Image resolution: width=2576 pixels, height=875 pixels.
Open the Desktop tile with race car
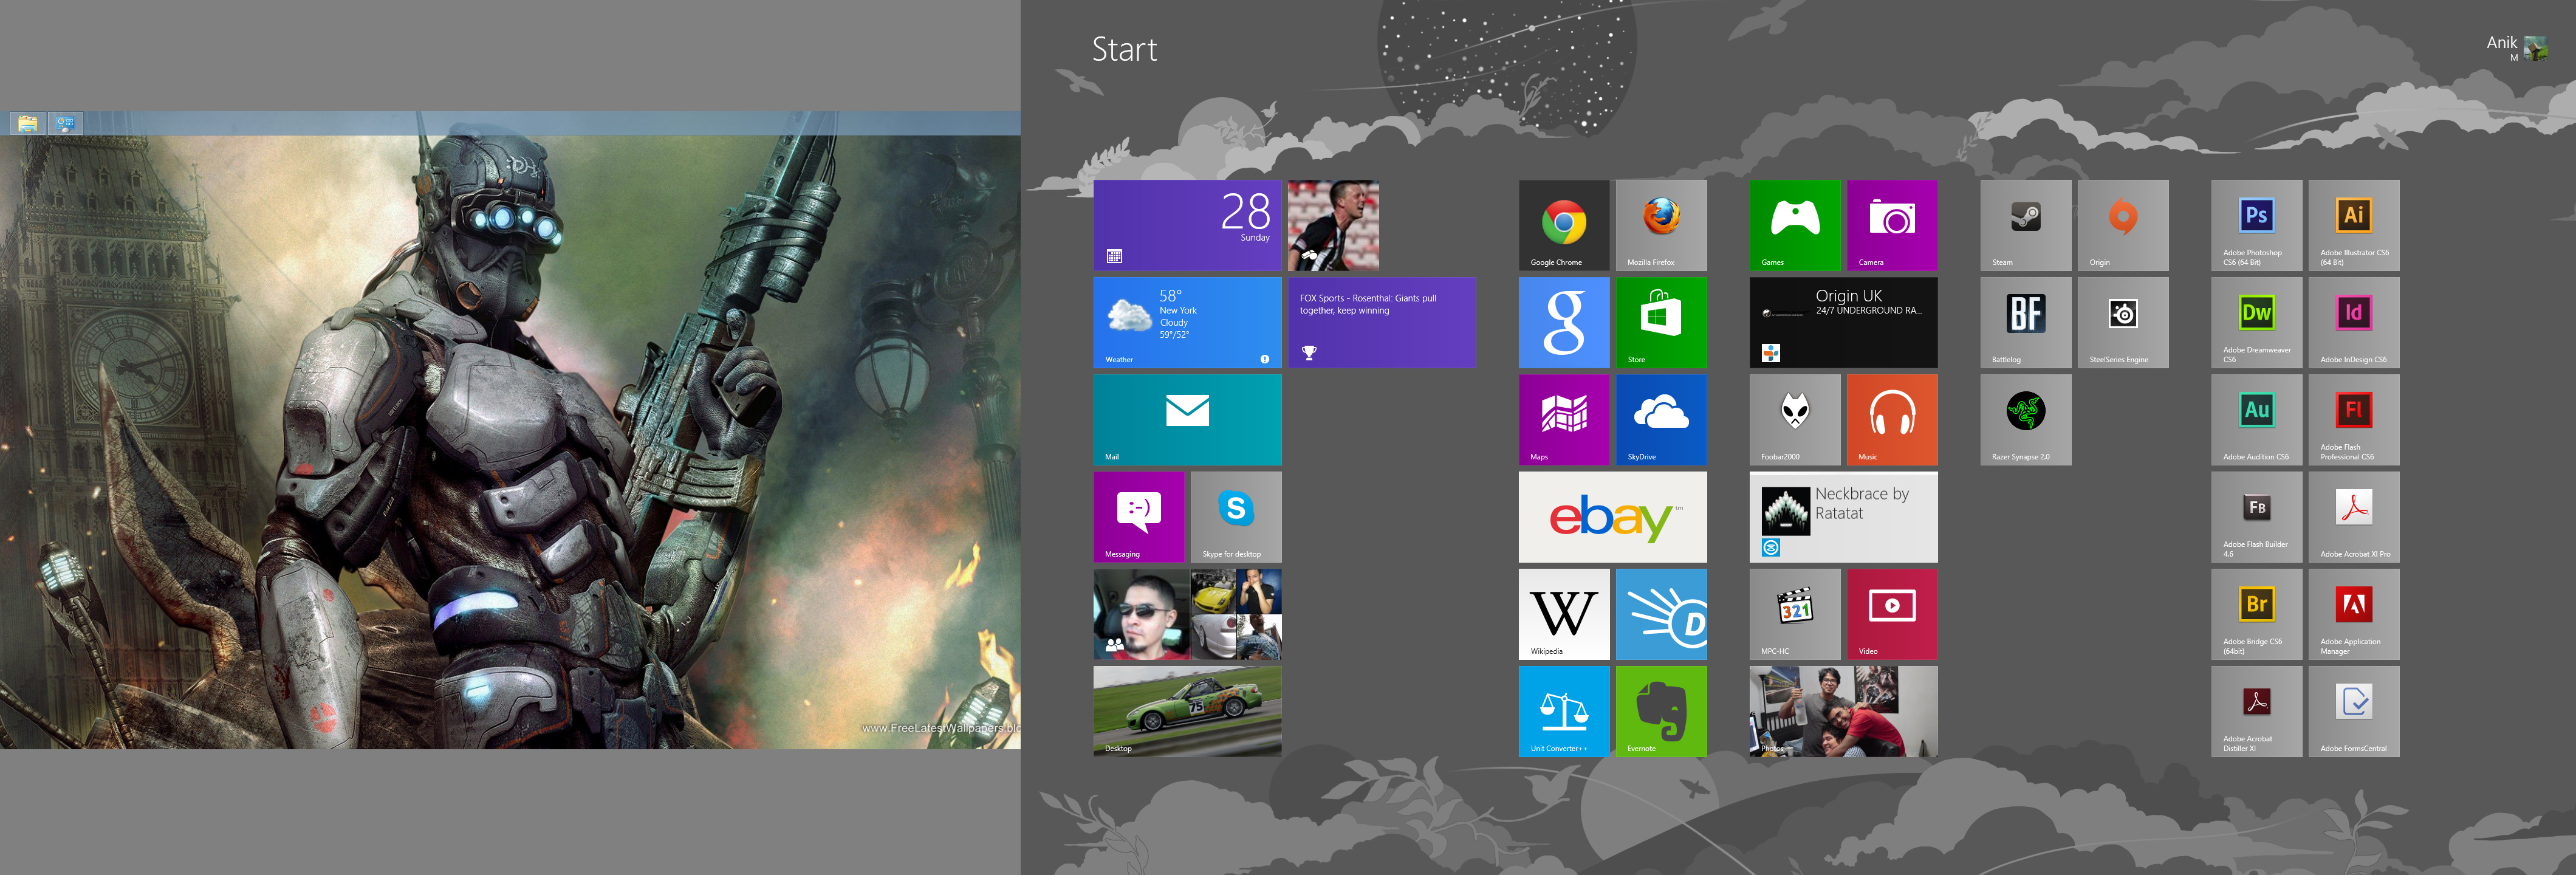[1187, 711]
